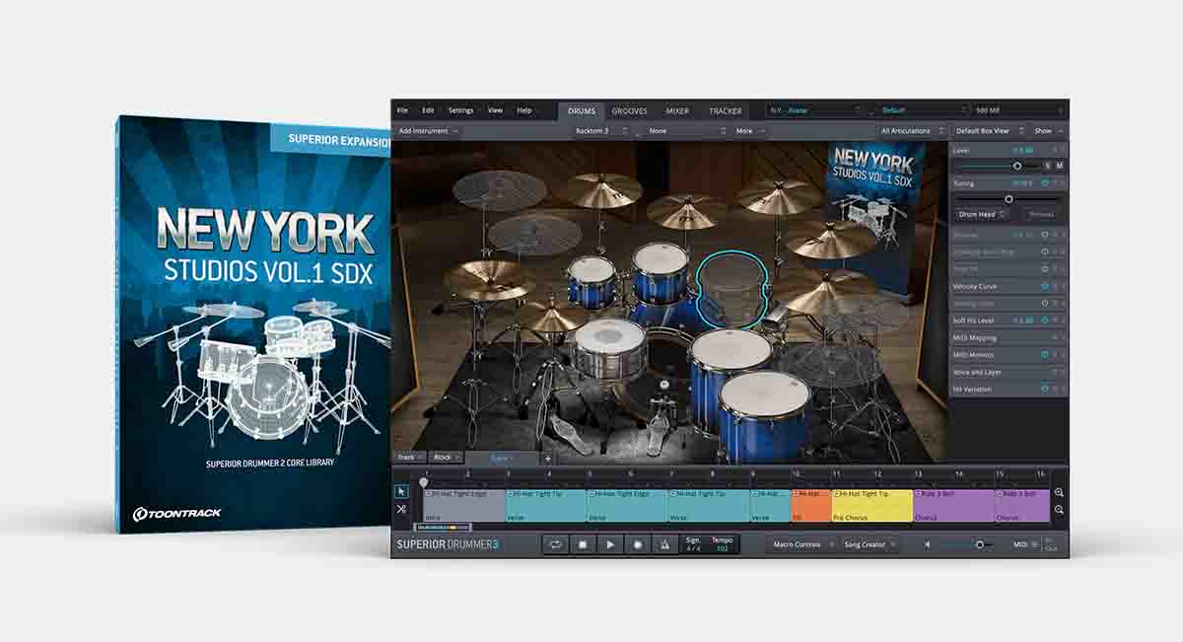The image size is (1183, 642).
Task: Click the MIDI In/Out indicator
Action: pyautogui.click(x=1050, y=544)
